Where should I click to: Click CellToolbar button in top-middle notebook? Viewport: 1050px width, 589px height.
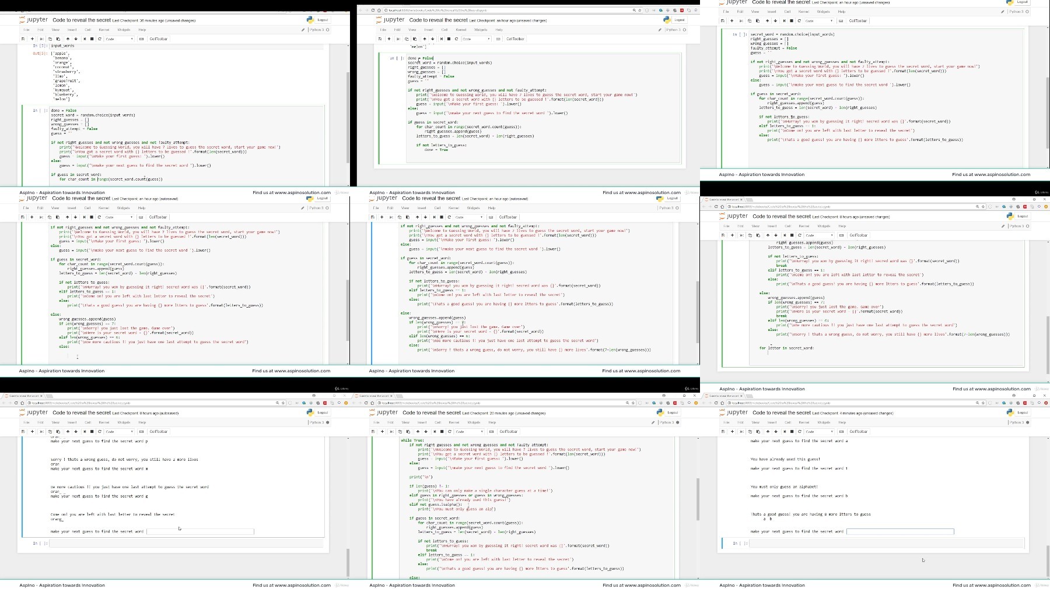click(x=515, y=39)
